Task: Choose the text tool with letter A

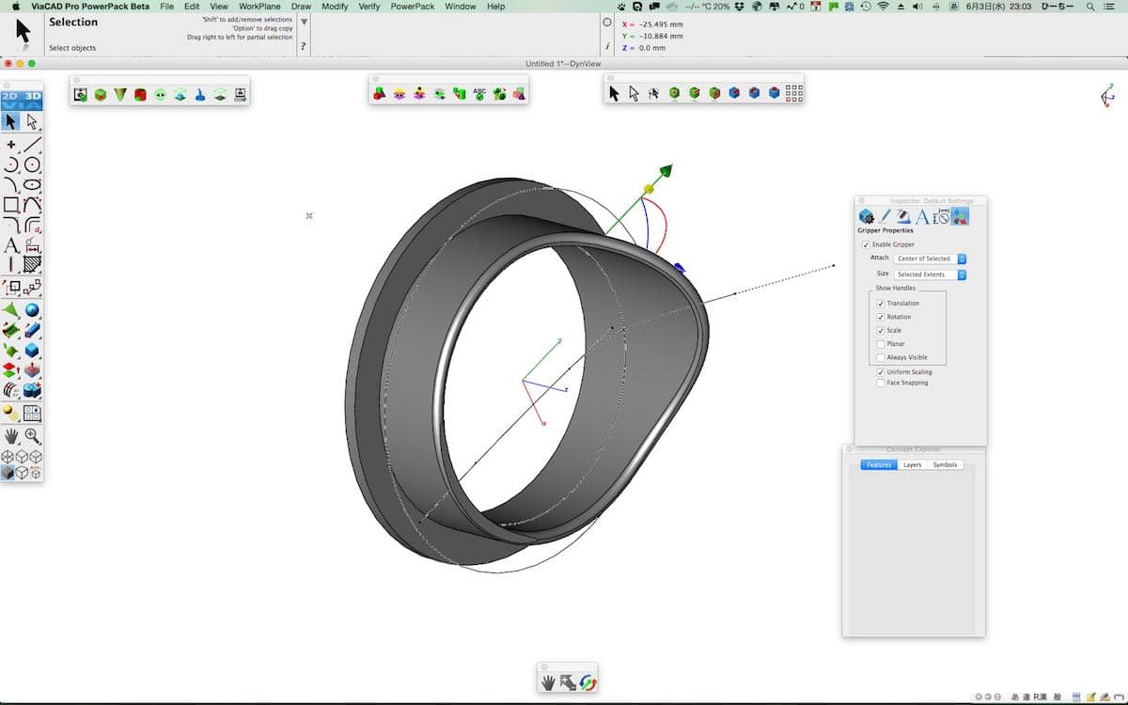Action: (x=11, y=245)
